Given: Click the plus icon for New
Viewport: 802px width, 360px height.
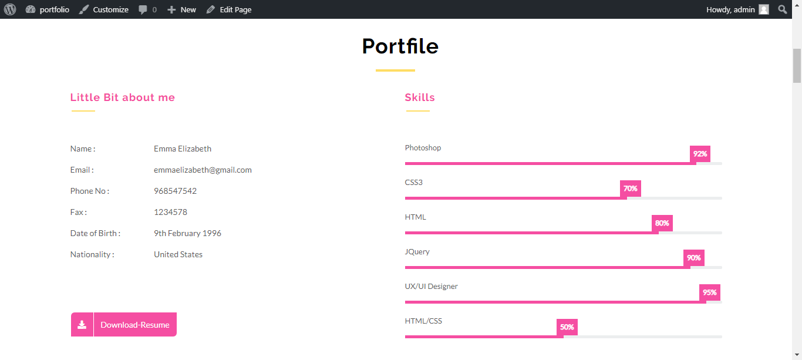Looking at the screenshot, I should [171, 9].
